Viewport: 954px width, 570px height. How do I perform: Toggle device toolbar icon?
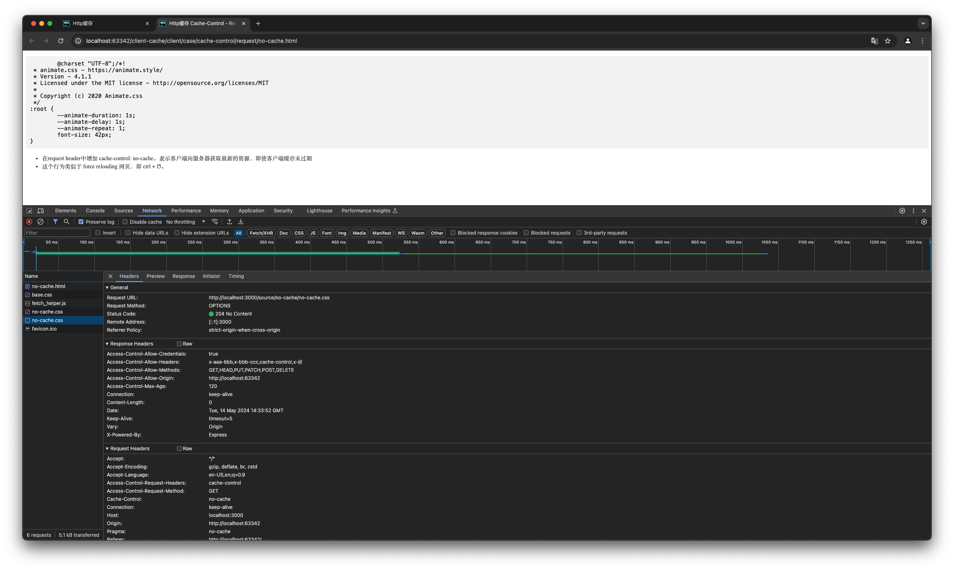40,211
